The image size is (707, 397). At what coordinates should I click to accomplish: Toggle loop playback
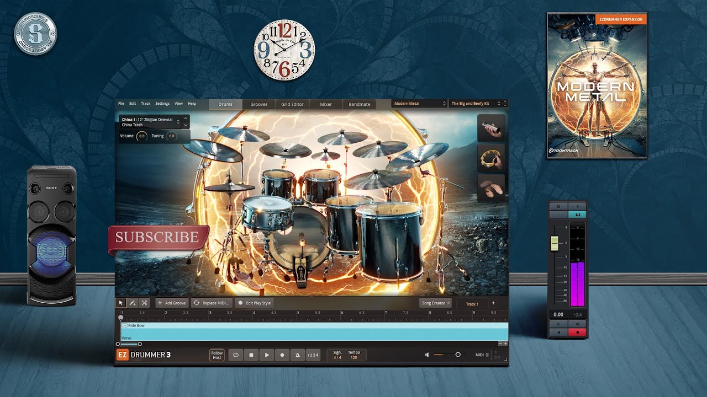235,355
